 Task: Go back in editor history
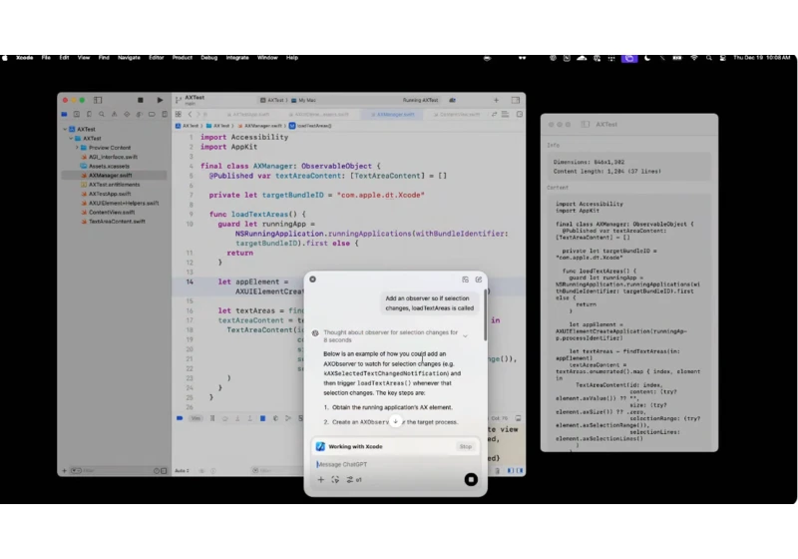click(190, 114)
